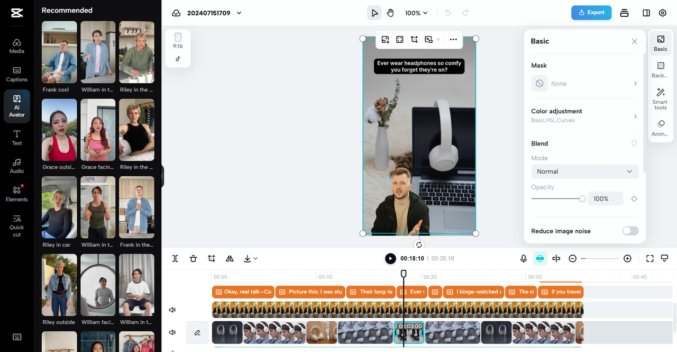The height and width of the screenshot is (352, 677).
Task: Open the Text panel
Action: pyautogui.click(x=17, y=138)
